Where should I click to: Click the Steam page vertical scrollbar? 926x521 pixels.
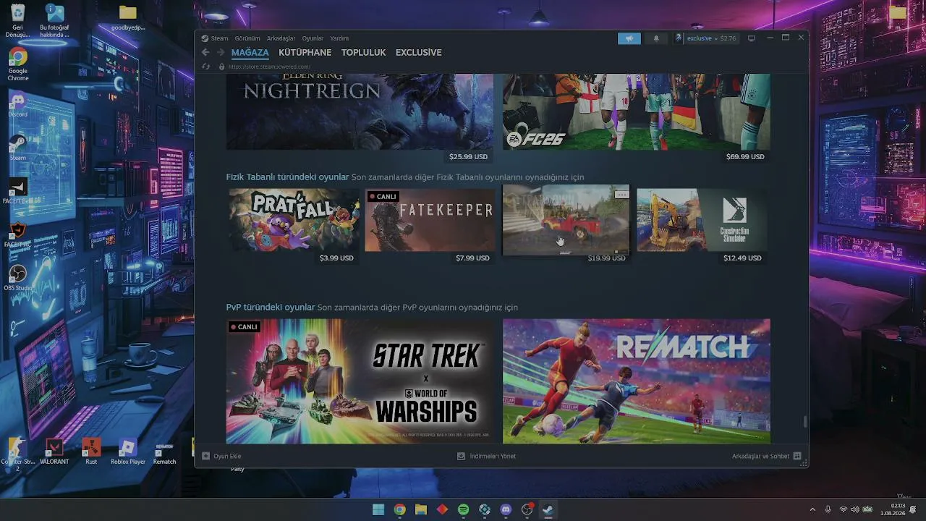point(805,422)
